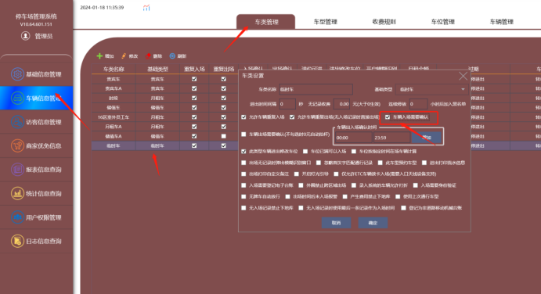Select the 16区室外员工车 row

[165, 117]
